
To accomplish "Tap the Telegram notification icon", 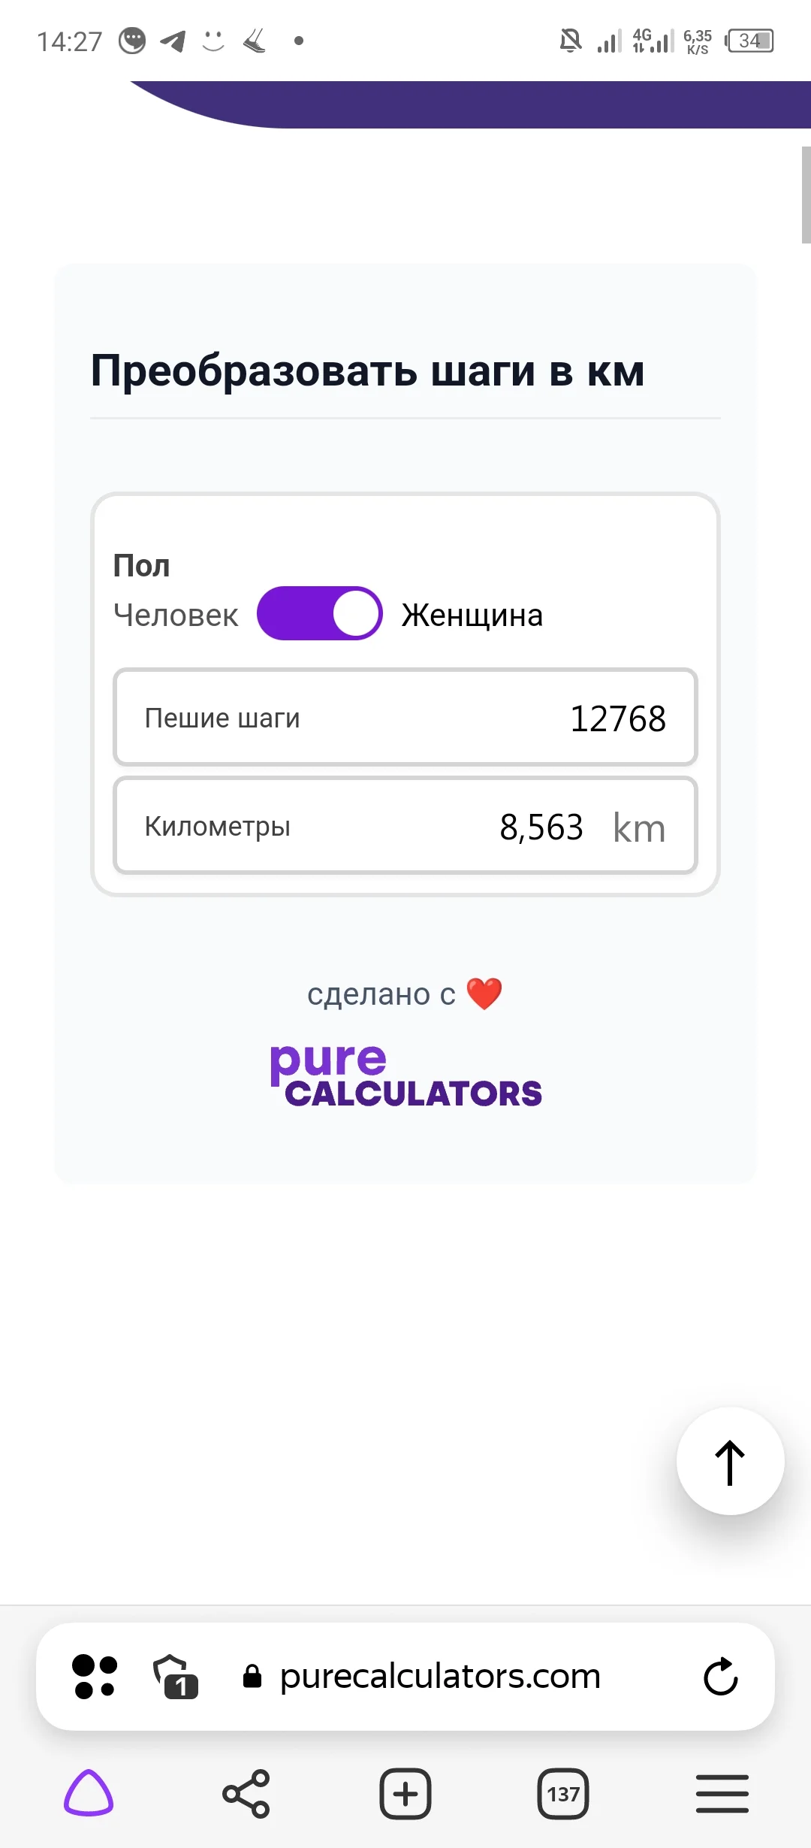I will (x=173, y=41).
